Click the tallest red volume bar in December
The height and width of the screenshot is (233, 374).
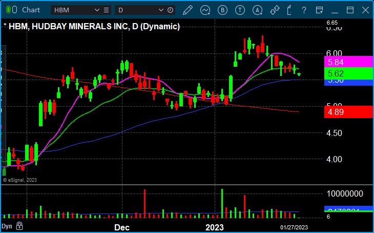click(144, 203)
